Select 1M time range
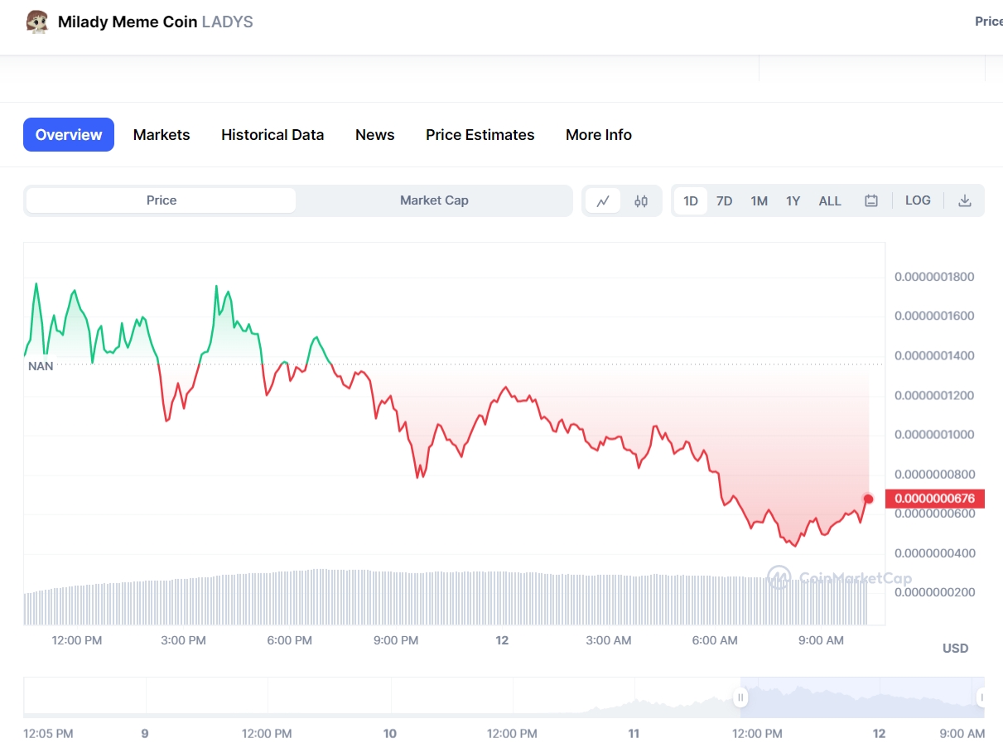 coord(759,200)
